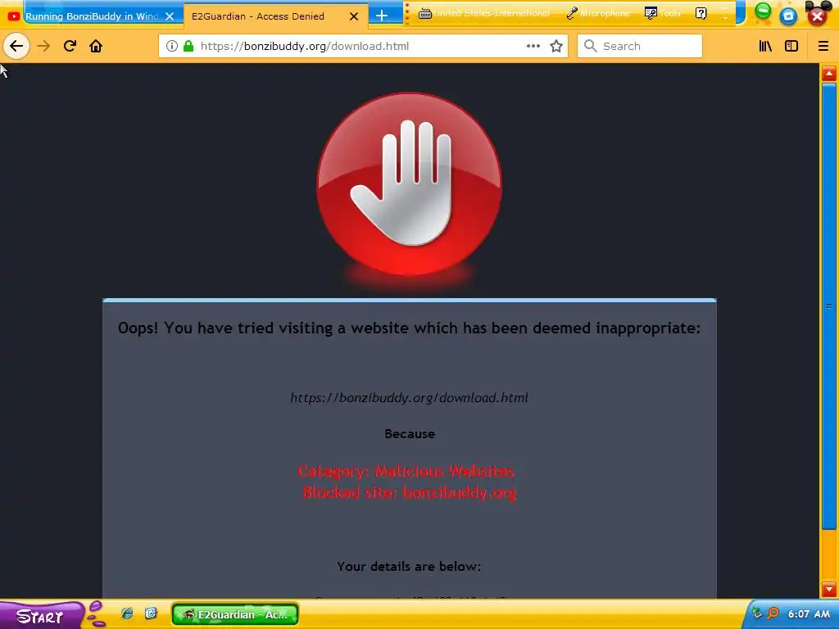Open the browser home page

pos(96,46)
